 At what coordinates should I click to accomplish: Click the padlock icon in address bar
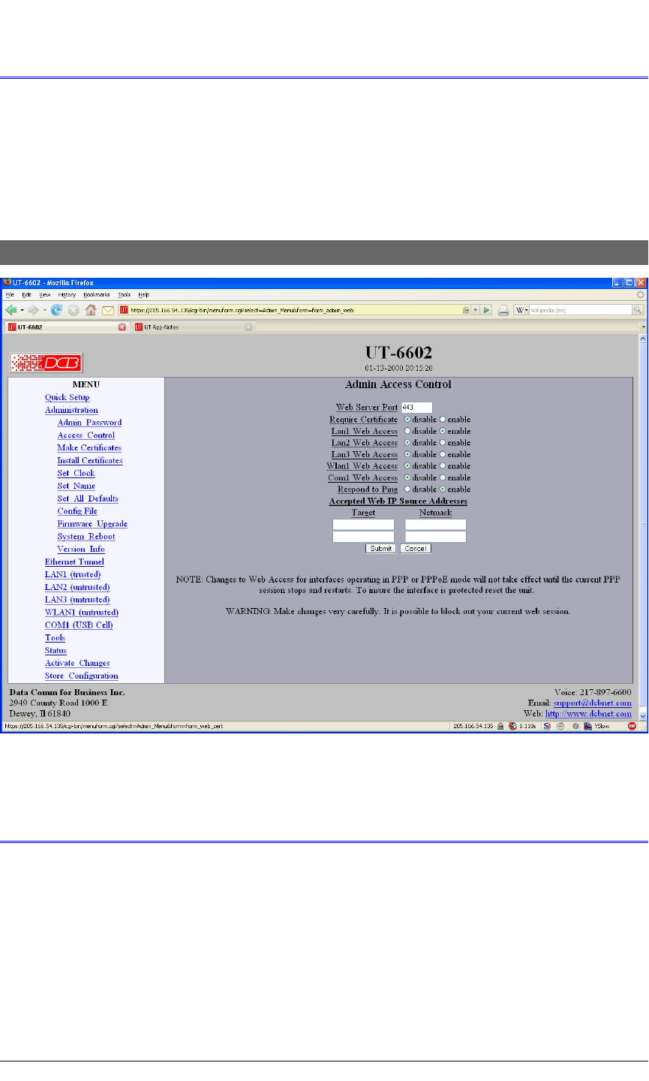tap(467, 309)
